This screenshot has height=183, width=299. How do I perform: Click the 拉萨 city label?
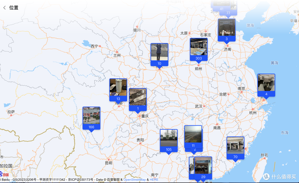11,112
